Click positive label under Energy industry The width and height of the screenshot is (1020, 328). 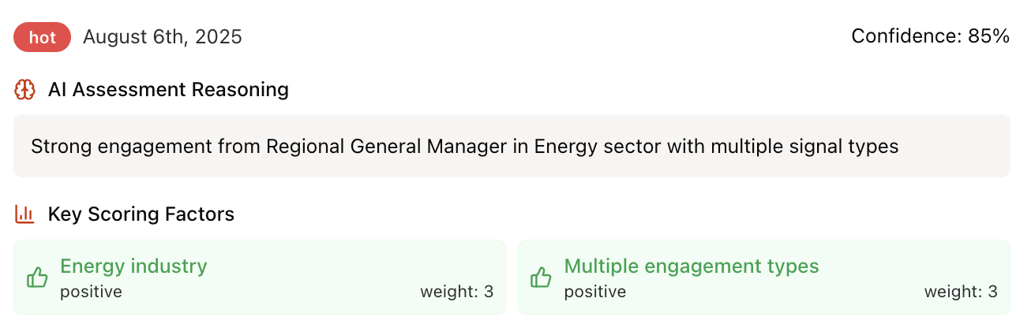pos(91,292)
